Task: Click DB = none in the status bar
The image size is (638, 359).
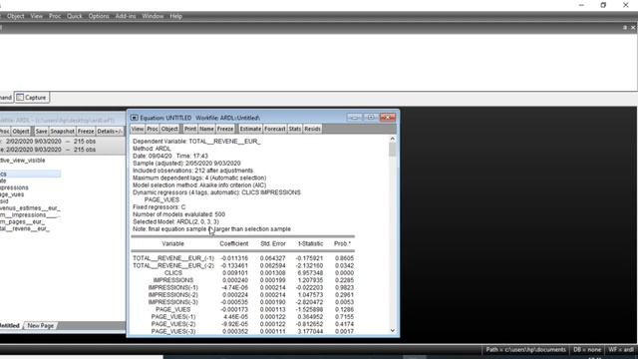Action: coord(587,350)
